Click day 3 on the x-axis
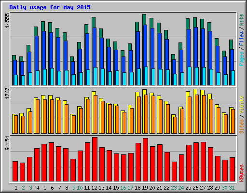The image size is (247, 193). pyautogui.click(x=30, y=188)
